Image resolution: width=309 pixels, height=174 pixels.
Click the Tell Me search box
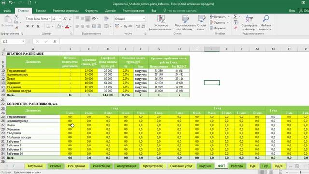pyautogui.click(x=180, y=11)
